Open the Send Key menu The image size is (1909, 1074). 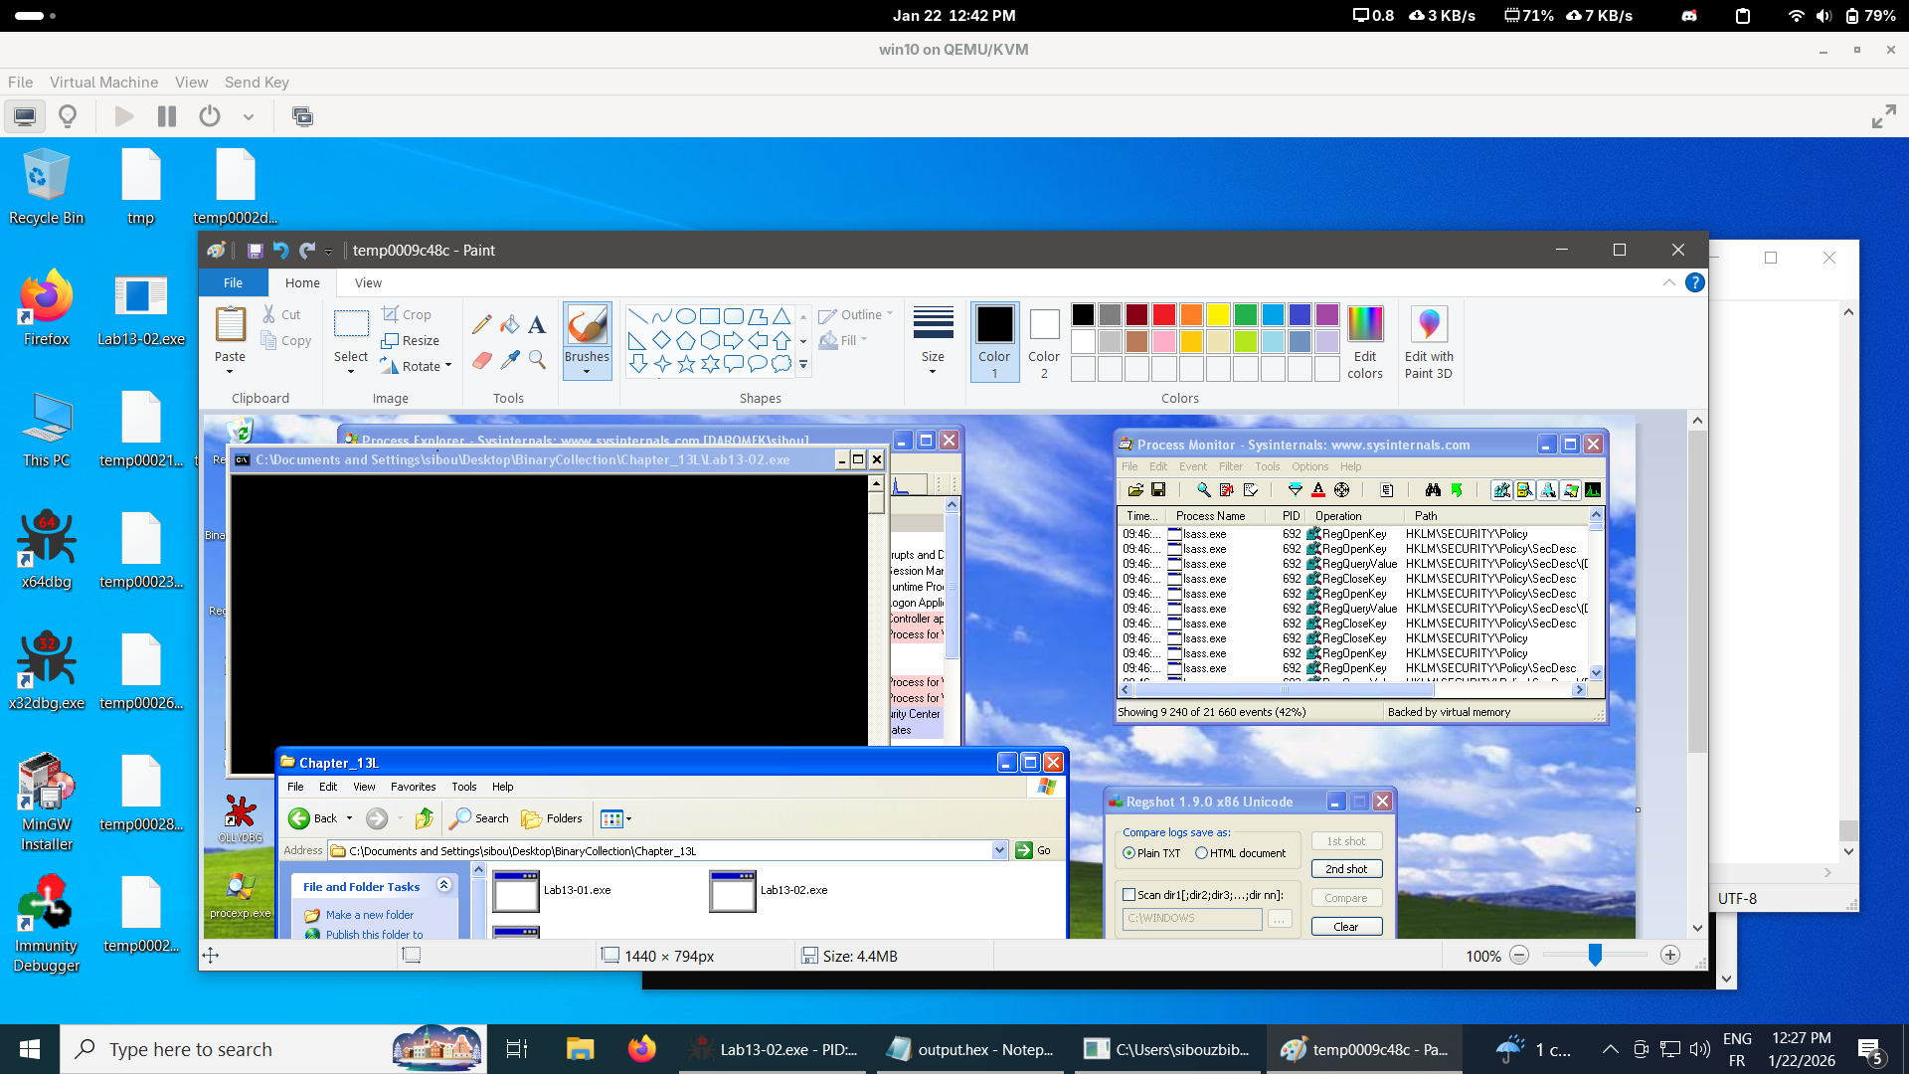pyautogui.click(x=257, y=83)
